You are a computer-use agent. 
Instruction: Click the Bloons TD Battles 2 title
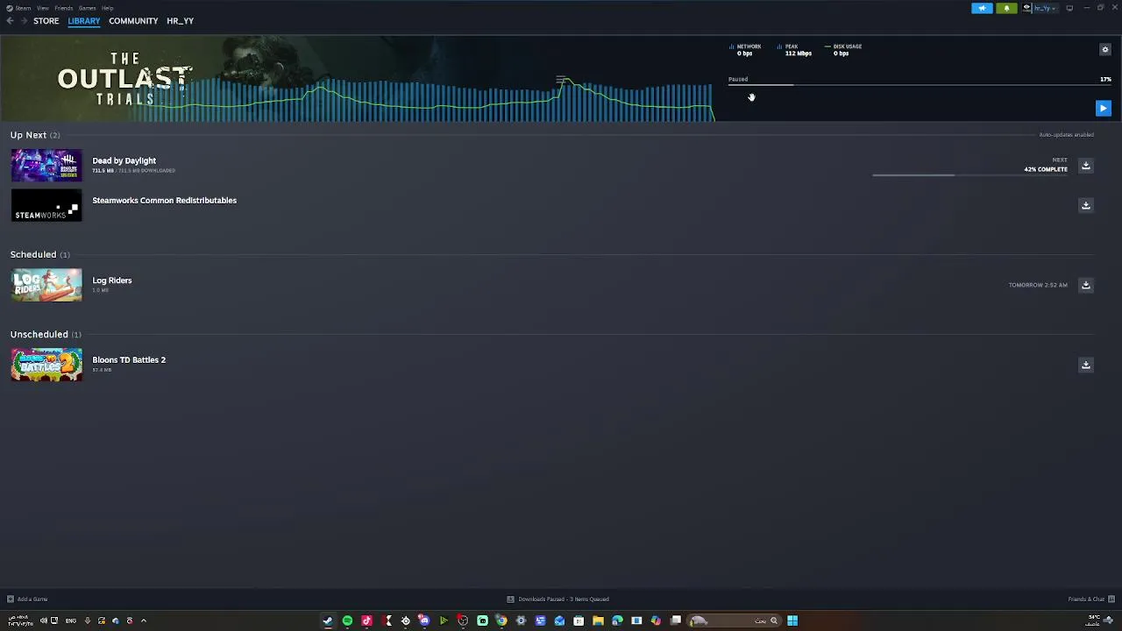pyautogui.click(x=128, y=360)
